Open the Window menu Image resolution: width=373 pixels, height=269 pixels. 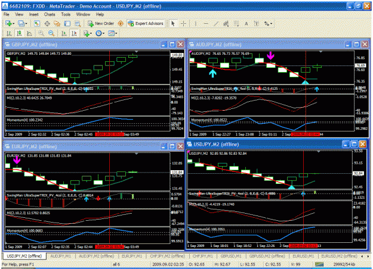click(x=83, y=14)
